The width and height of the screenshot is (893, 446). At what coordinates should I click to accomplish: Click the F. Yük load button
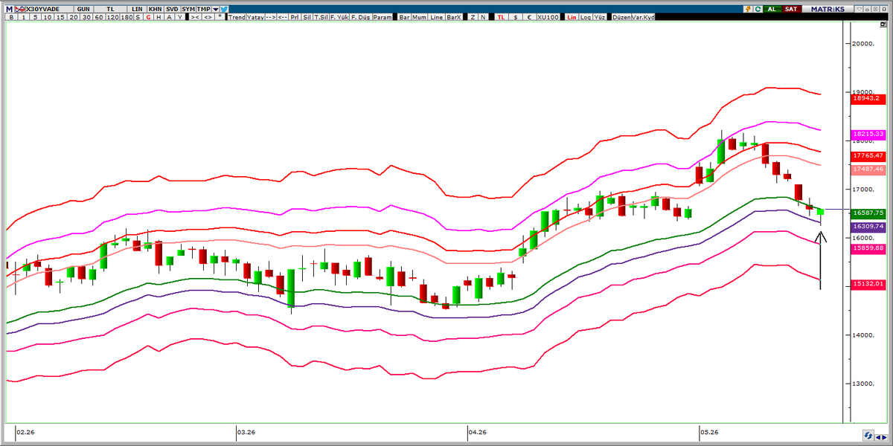[339, 17]
